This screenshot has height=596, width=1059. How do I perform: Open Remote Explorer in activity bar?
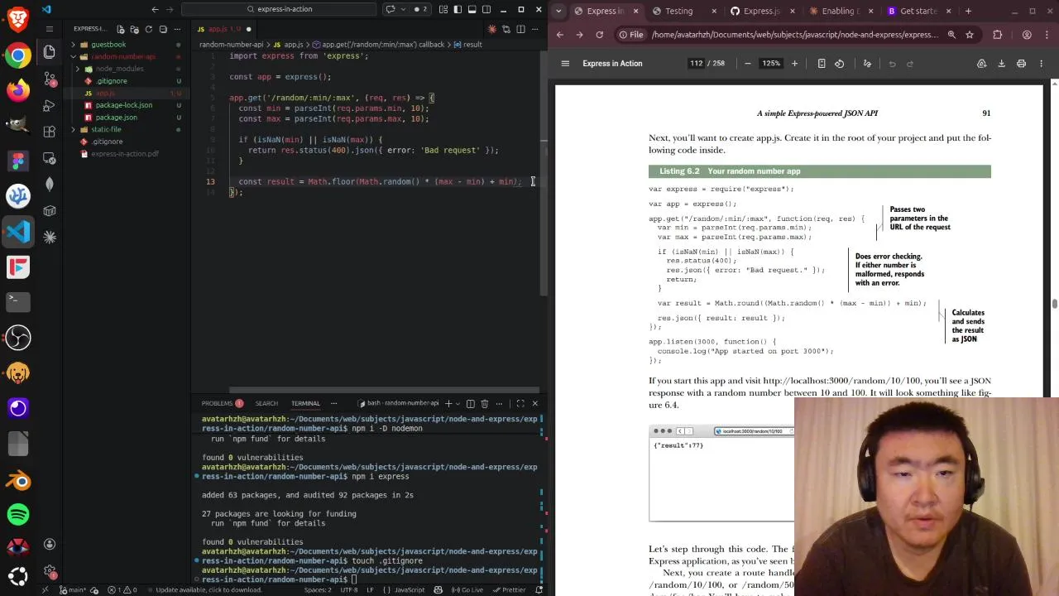(49, 158)
